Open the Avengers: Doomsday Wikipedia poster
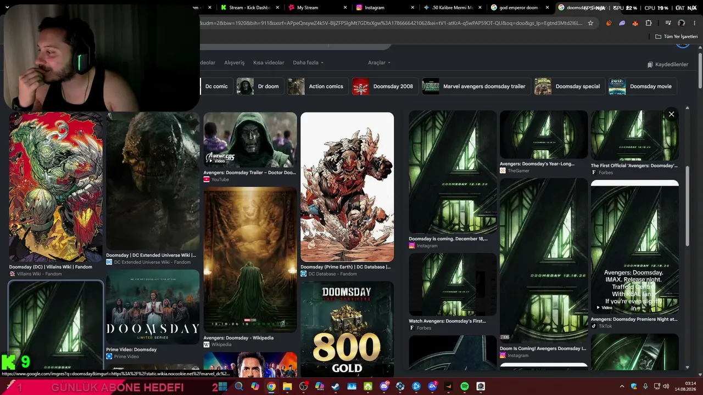This screenshot has height=395, width=703. [x=250, y=259]
